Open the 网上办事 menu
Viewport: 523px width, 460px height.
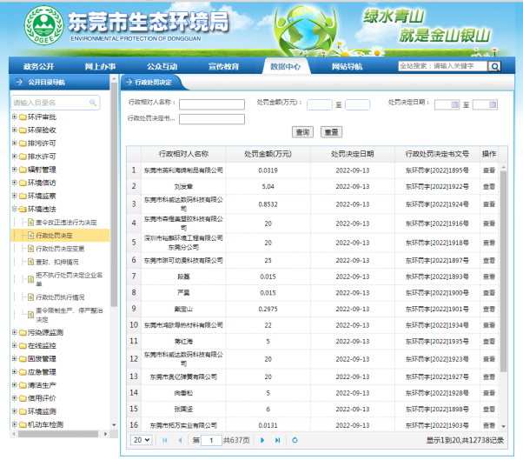(x=101, y=66)
